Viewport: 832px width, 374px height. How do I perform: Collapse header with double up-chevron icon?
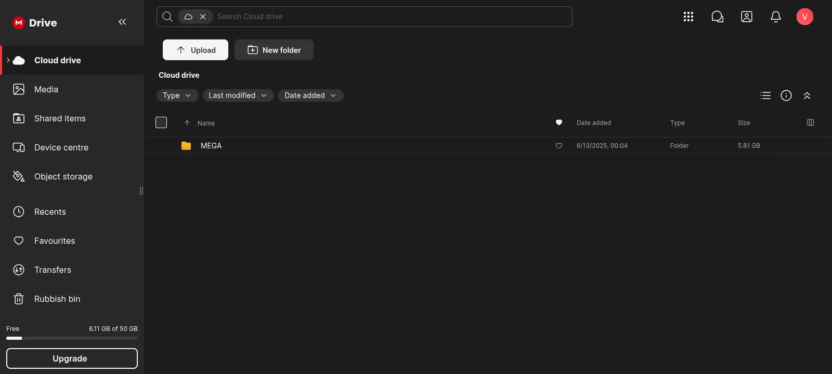coord(807,95)
